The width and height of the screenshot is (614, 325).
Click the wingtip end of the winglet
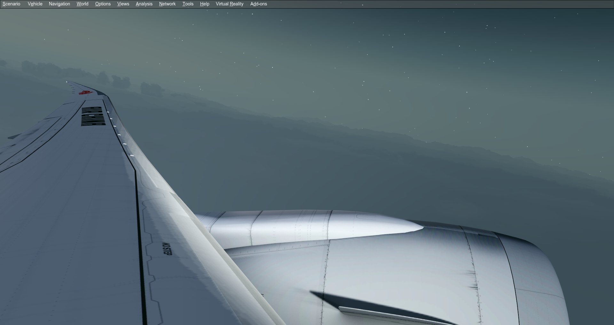coord(67,82)
